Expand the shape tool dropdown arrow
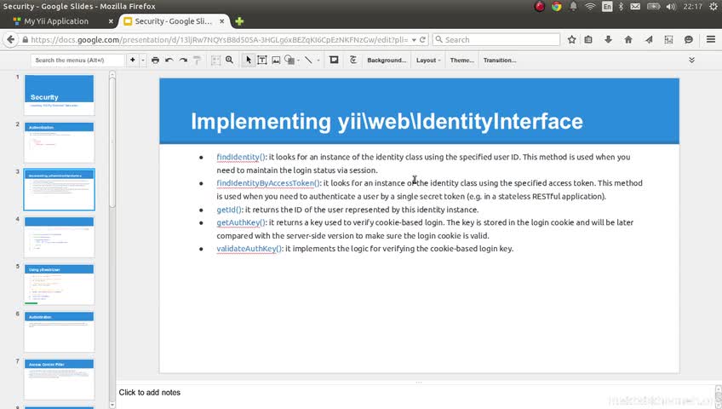Image resolution: width=722 pixels, height=409 pixels. (298, 60)
